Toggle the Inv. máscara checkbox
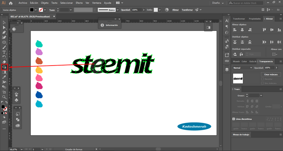Image resolution: width=283 pixels, height=151 pixels. (262, 83)
